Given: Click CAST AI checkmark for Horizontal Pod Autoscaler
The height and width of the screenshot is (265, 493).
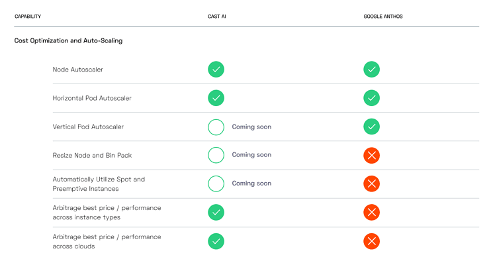Looking at the screenshot, I should coord(216,98).
